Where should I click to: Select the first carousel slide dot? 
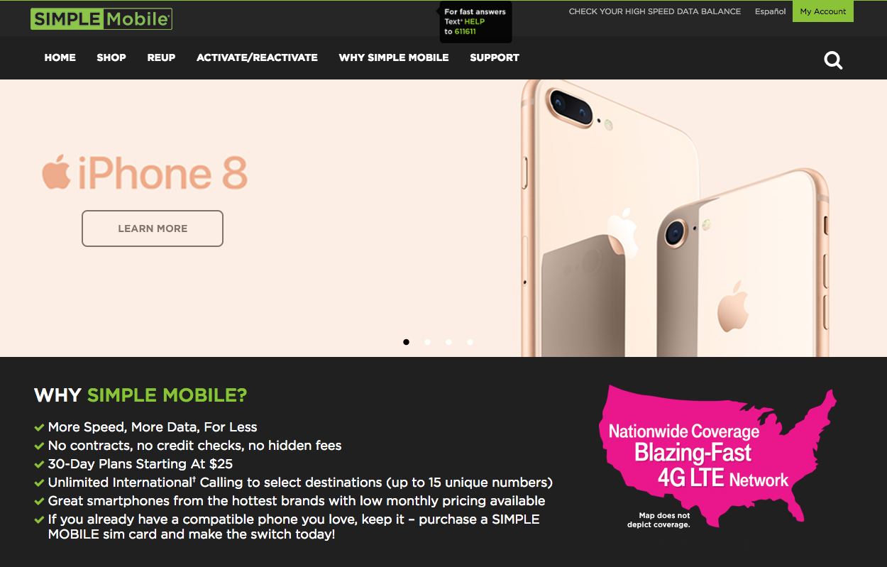tap(406, 342)
